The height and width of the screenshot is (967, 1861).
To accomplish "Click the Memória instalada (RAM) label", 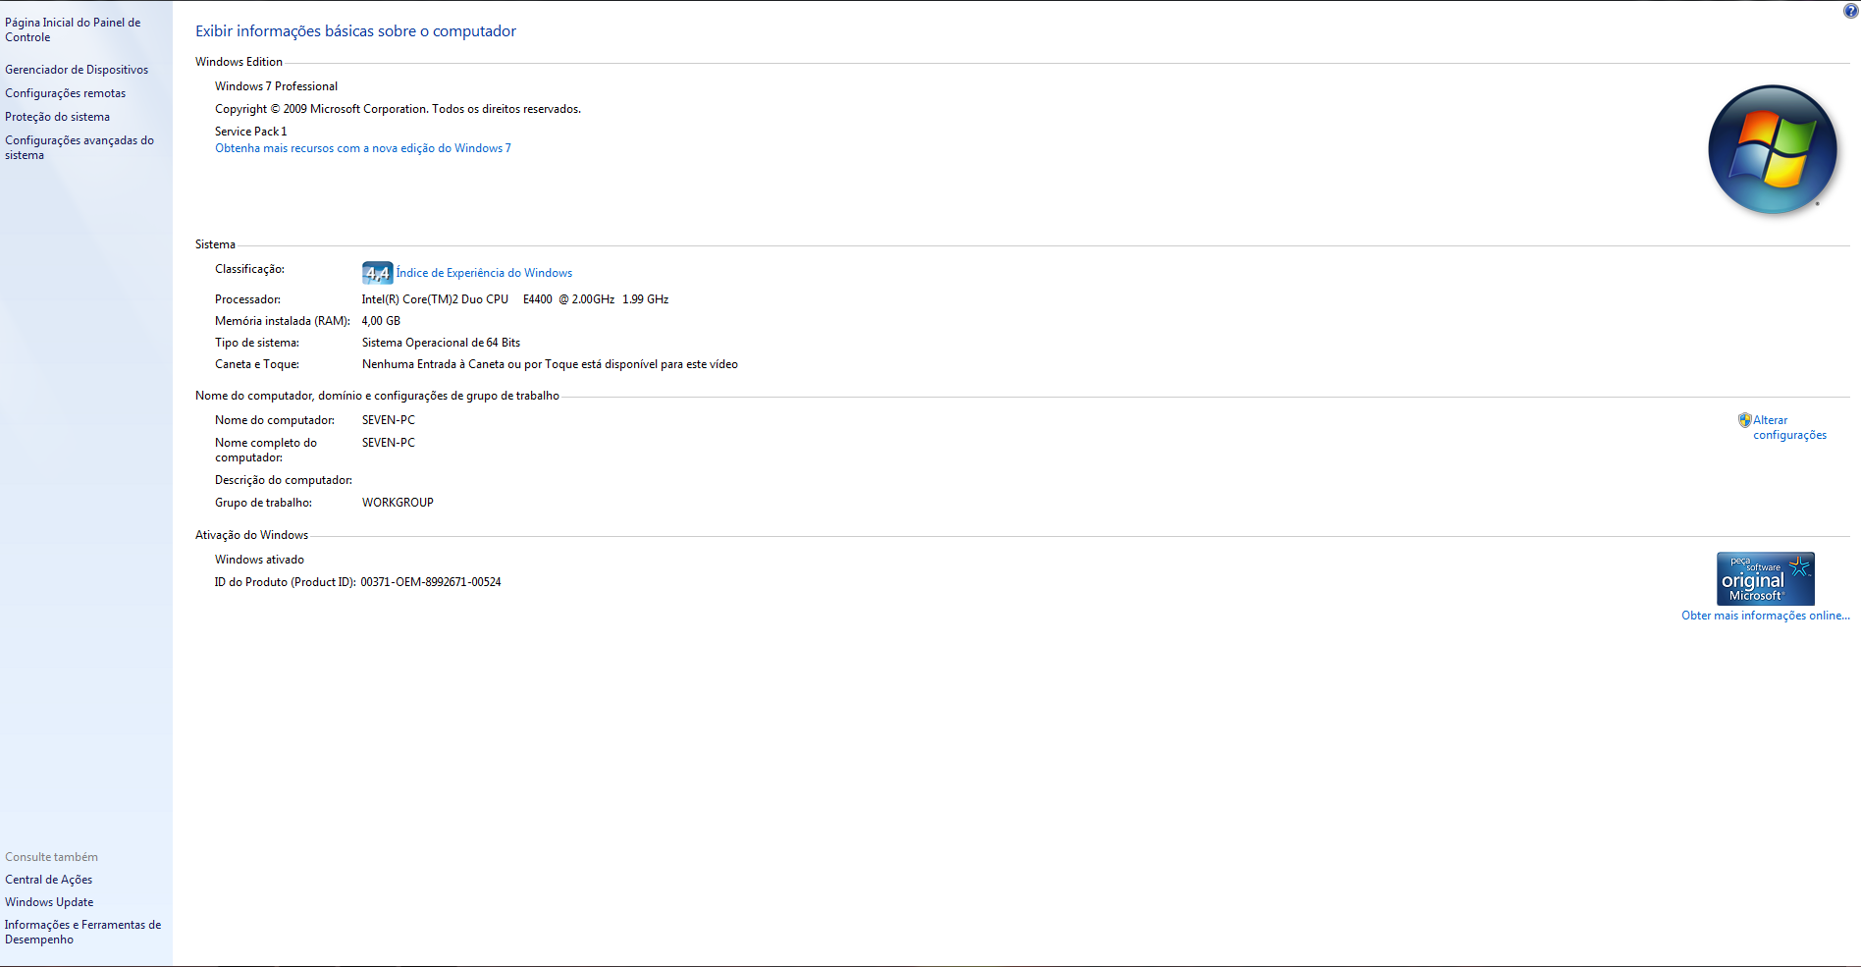I will tap(283, 321).
